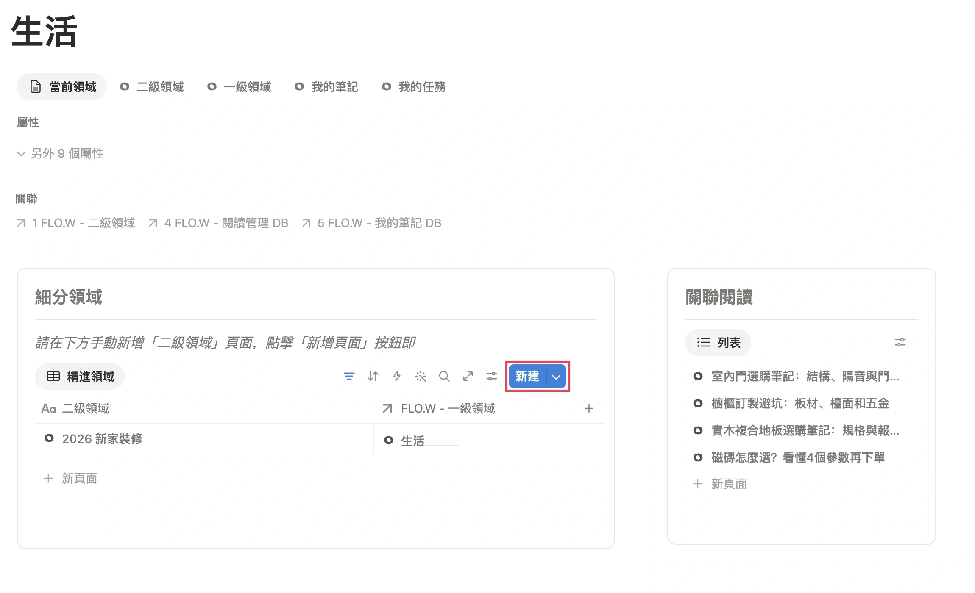The height and width of the screenshot is (593, 975).
Task: Open the 我的任務 tab
Action: tap(414, 87)
